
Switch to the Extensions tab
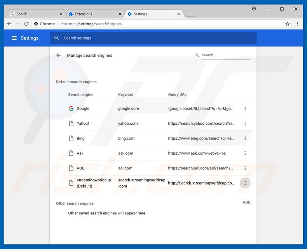(95, 14)
